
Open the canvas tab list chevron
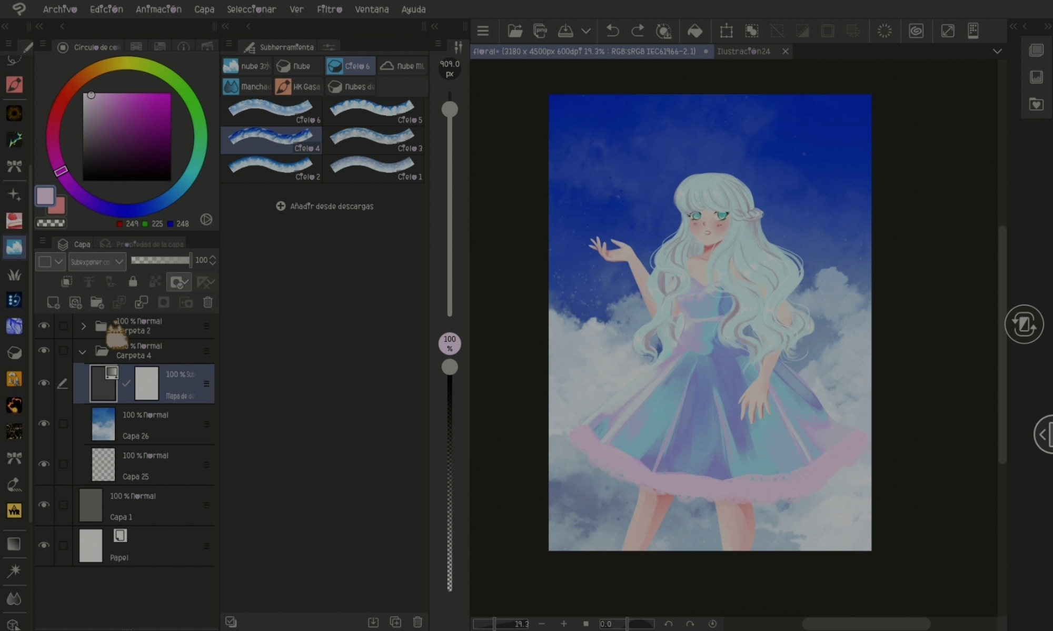pyautogui.click(x=997, y=51)
